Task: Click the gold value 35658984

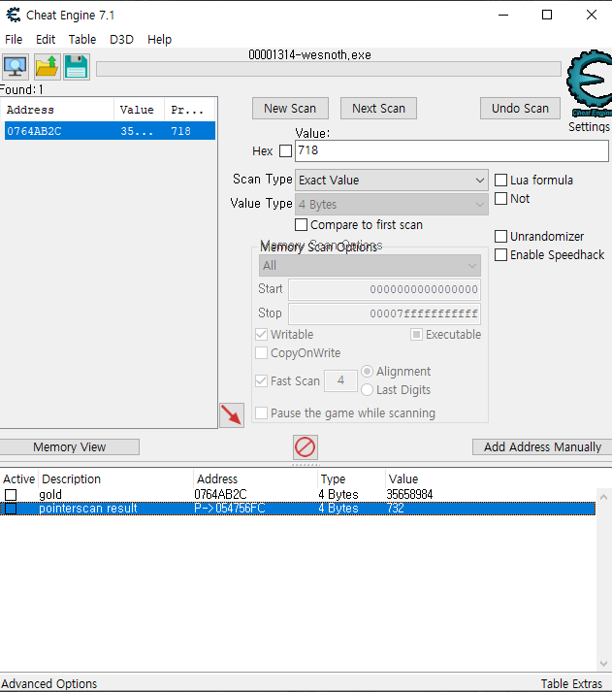Action: coord(409,495)
